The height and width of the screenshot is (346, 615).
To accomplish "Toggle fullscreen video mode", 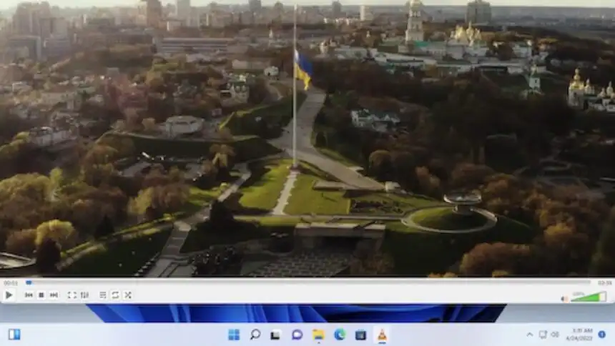I will point(72,295).
